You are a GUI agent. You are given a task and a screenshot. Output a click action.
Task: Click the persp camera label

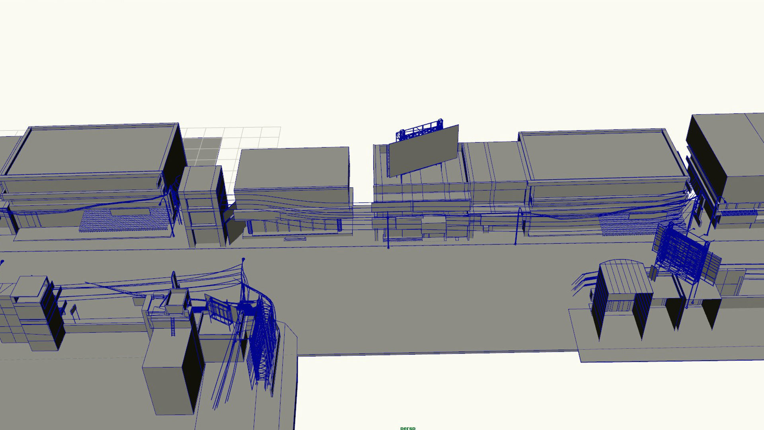pyautogui.click(x=407, y=428)
